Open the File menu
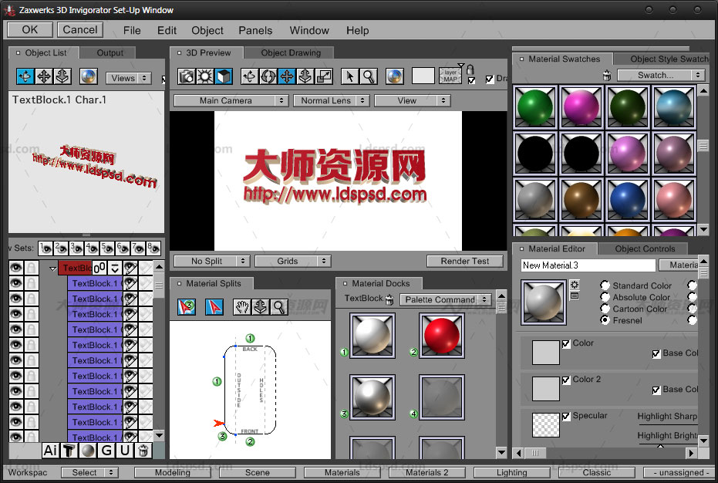 [x=132, y=30]
